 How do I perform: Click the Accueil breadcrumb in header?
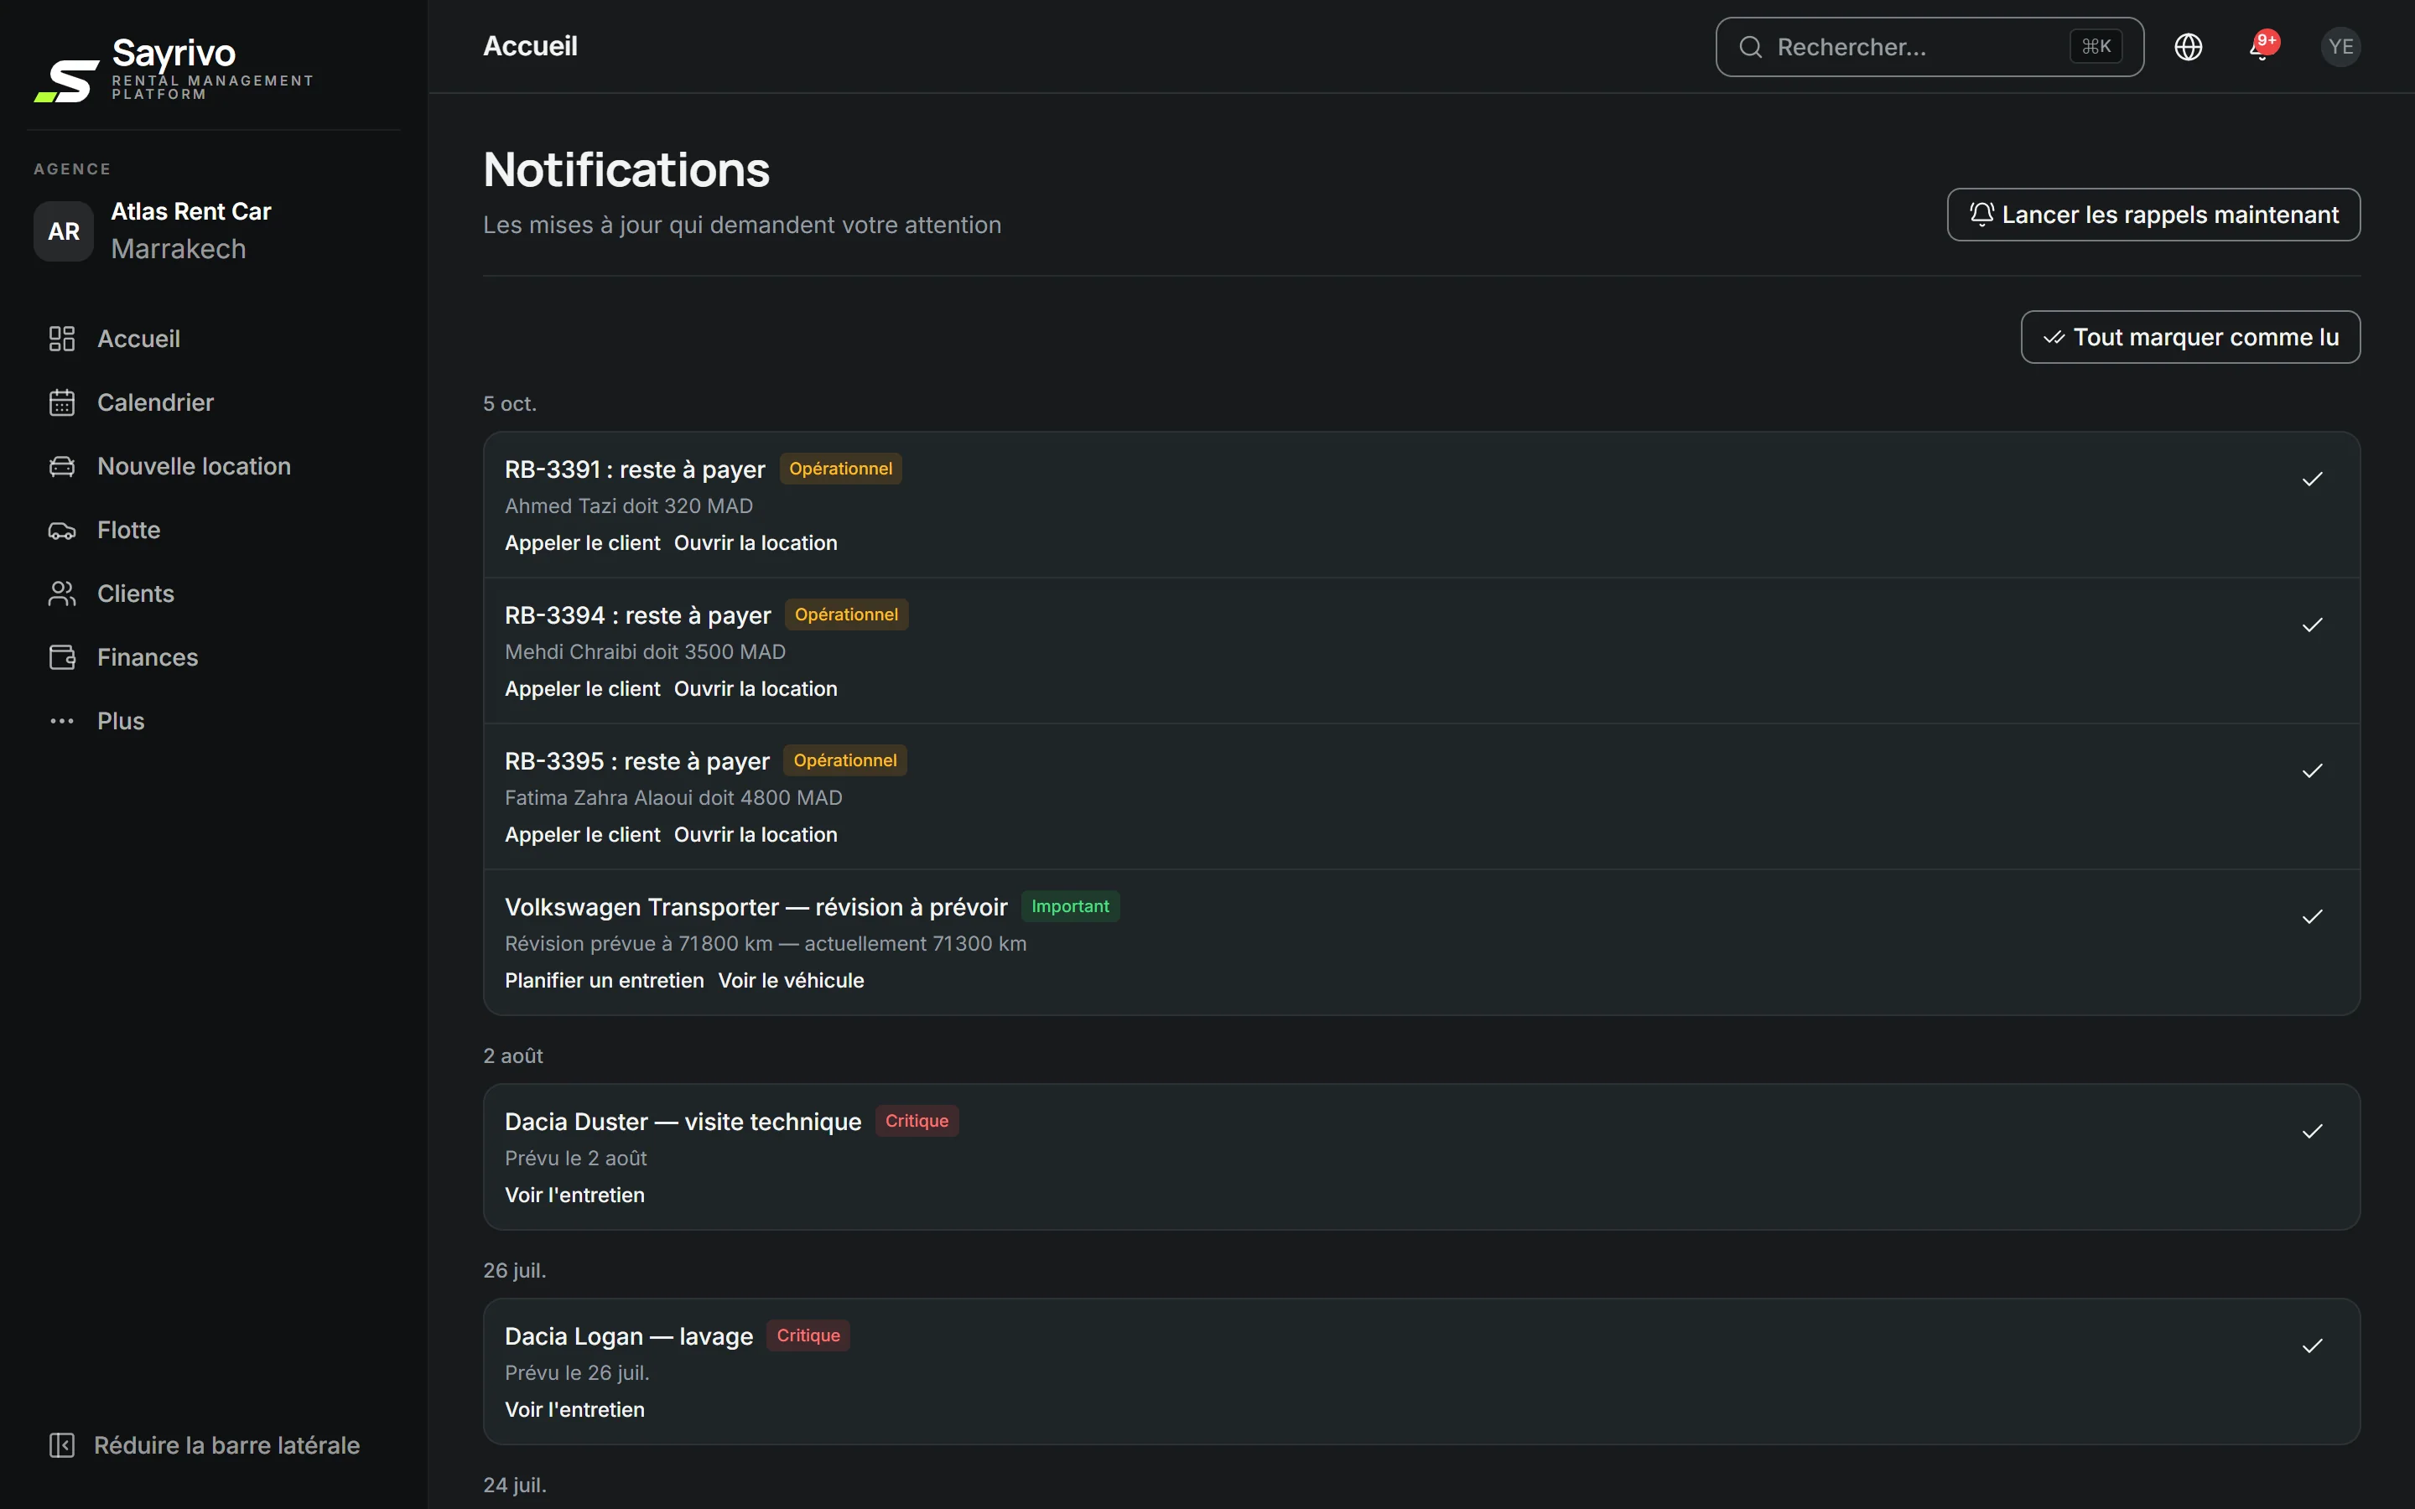pyautogui.click(x=530, y=46)
